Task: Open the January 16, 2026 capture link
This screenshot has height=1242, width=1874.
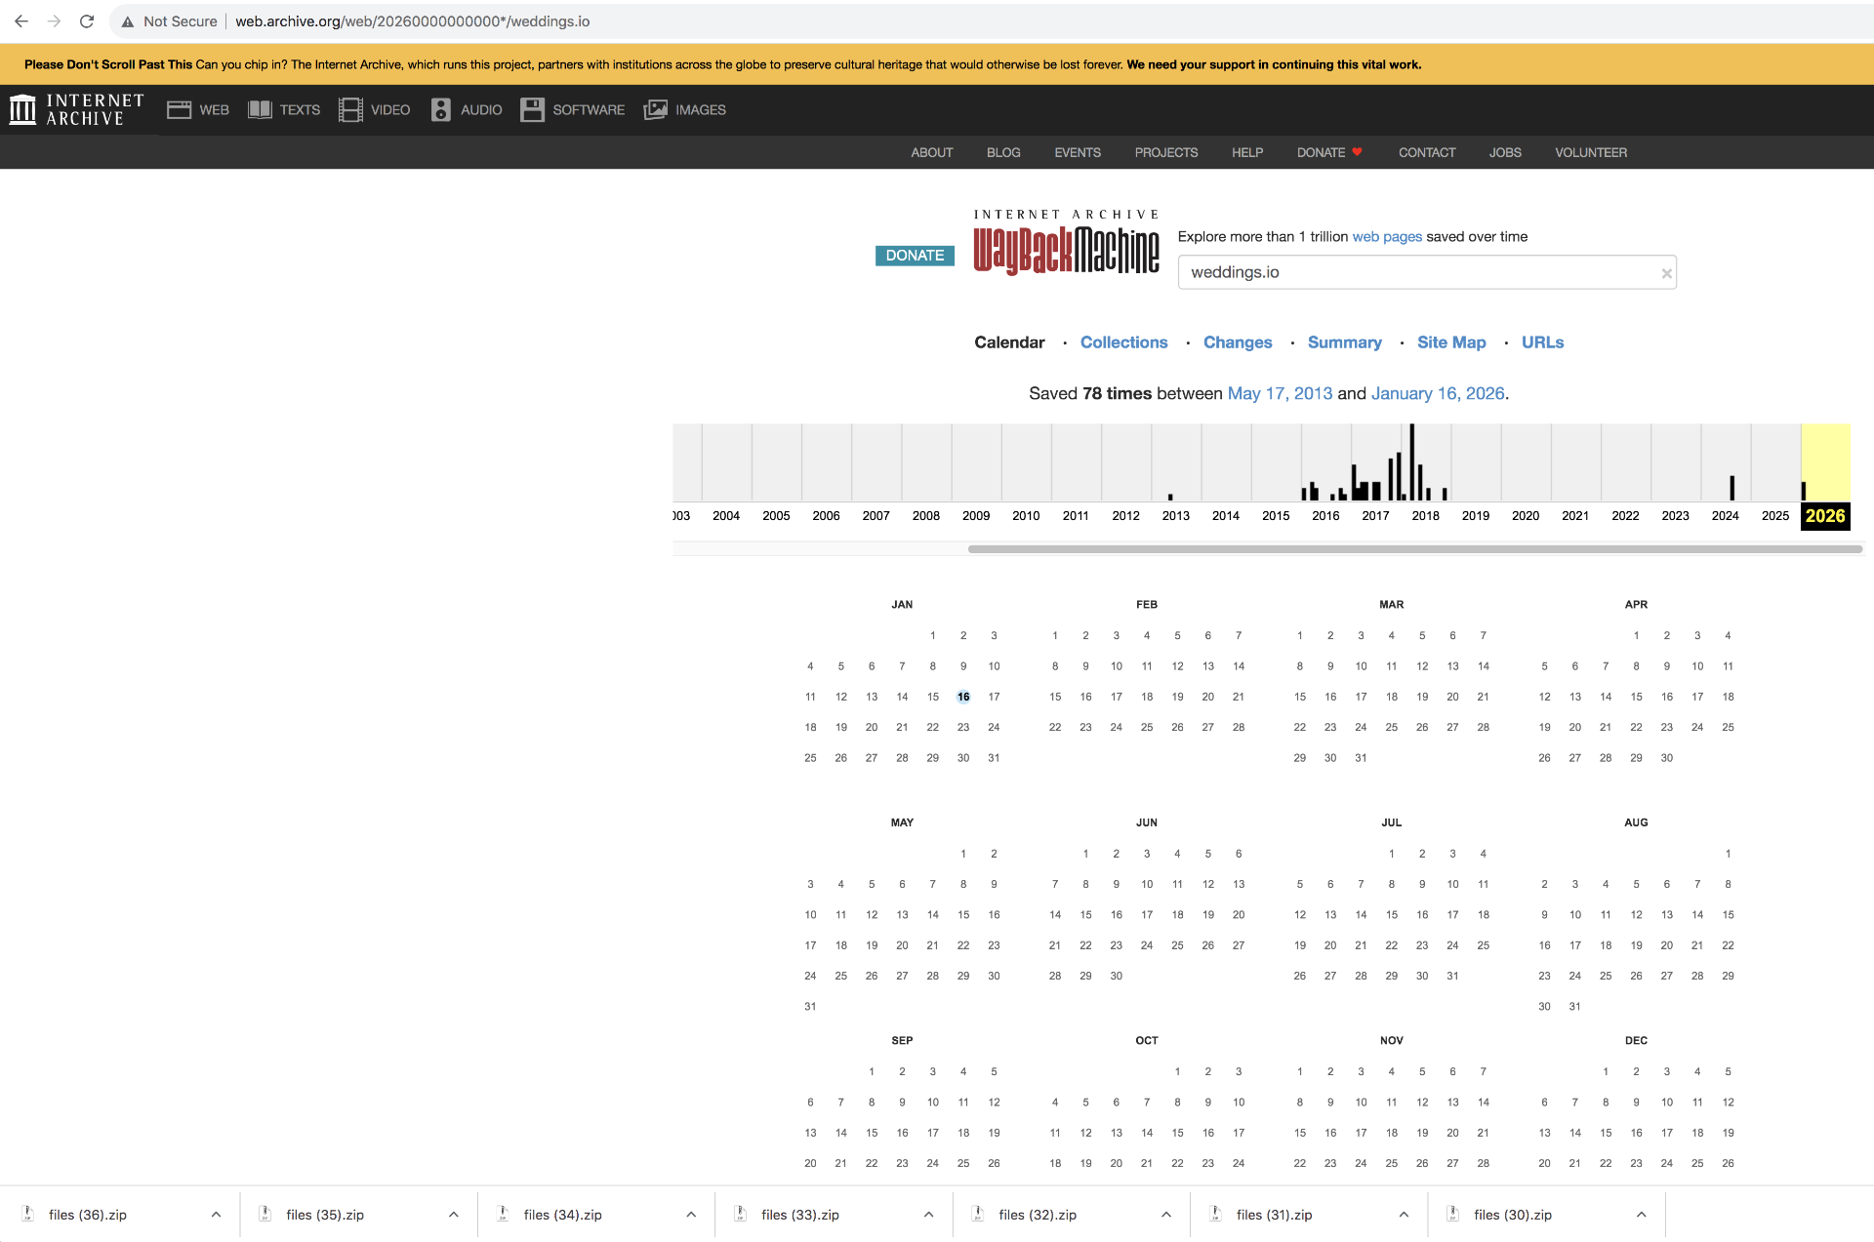Action: point(1438,393)
